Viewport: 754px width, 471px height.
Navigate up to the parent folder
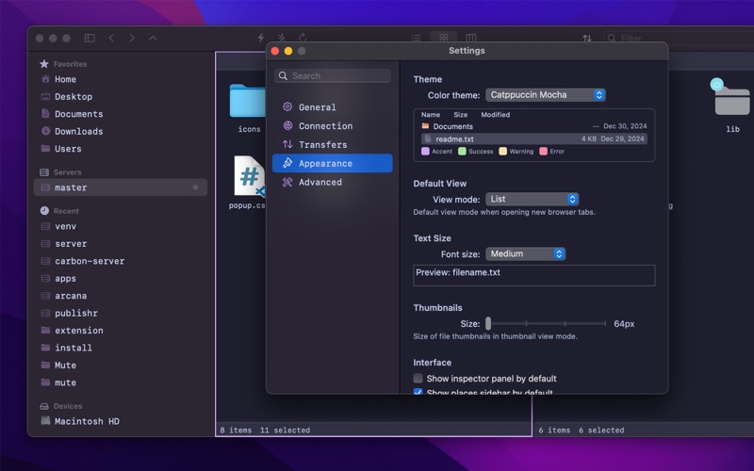tap(153, 38)
